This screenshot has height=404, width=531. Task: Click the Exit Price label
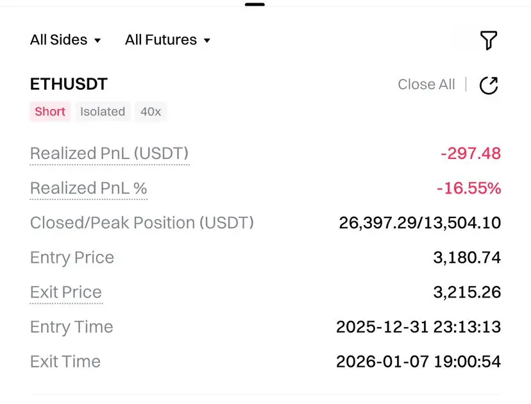tap(66, 292)
